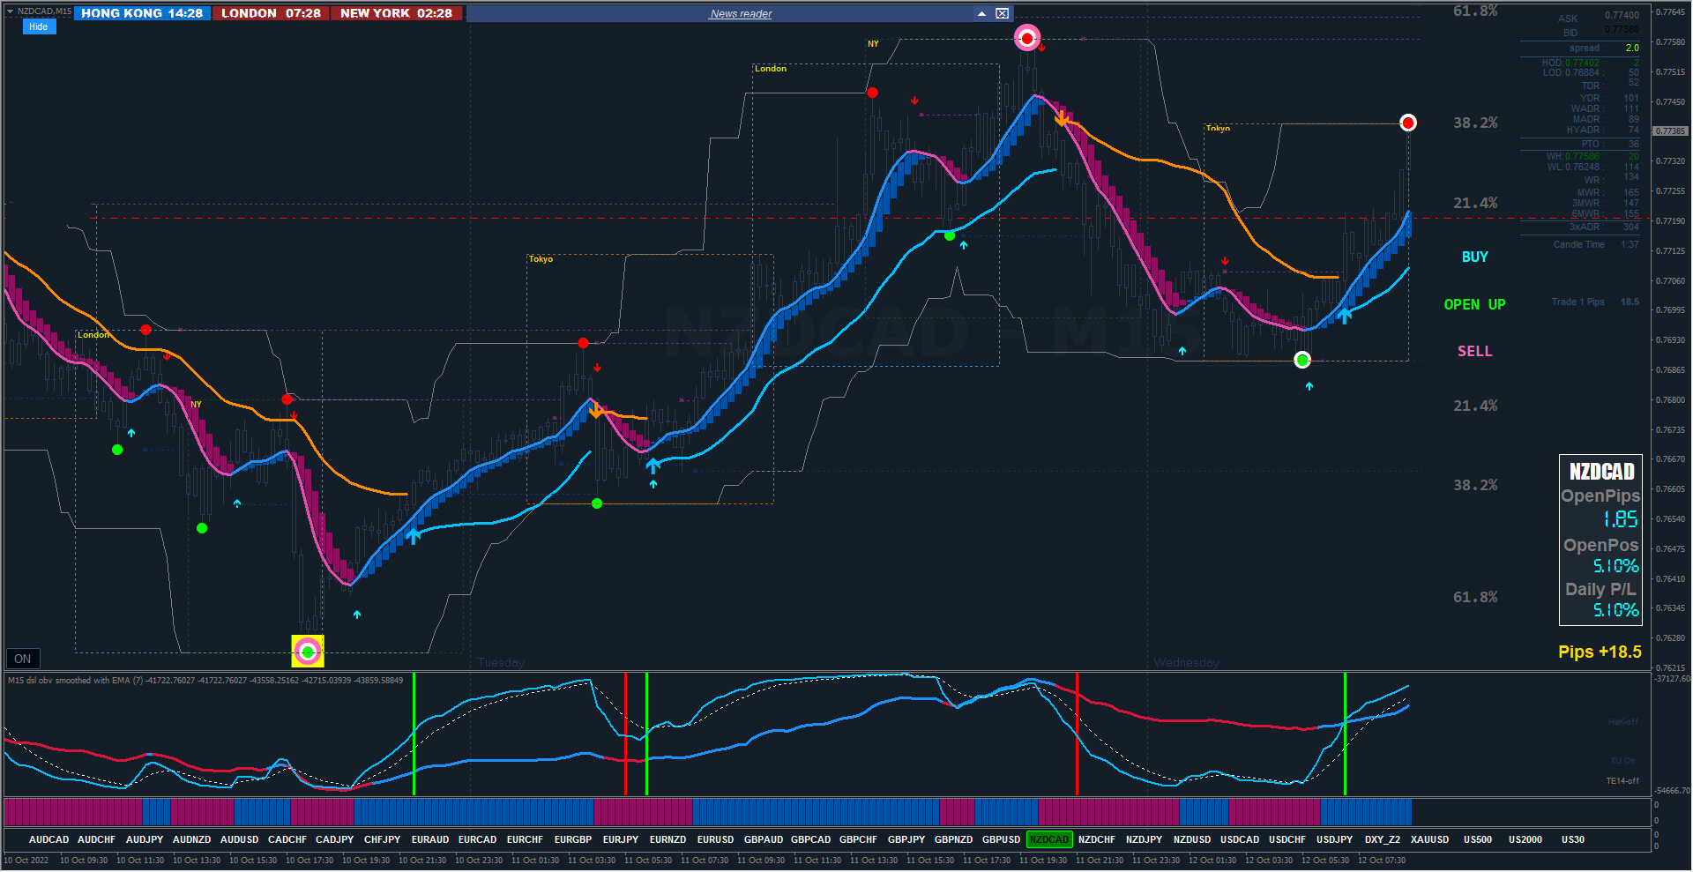The height and width of the screenshot is (872, 1693).
Task: Toggle the ON button at chart bottom-left
Action: click(x=23, y=659)
